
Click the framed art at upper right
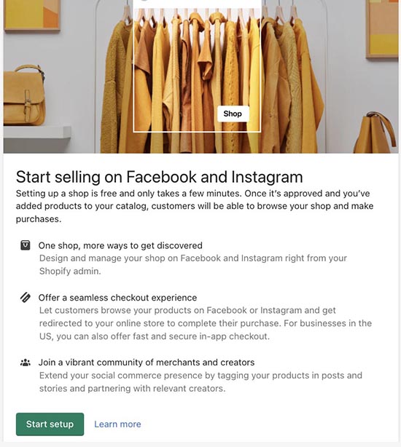[382, 29]
